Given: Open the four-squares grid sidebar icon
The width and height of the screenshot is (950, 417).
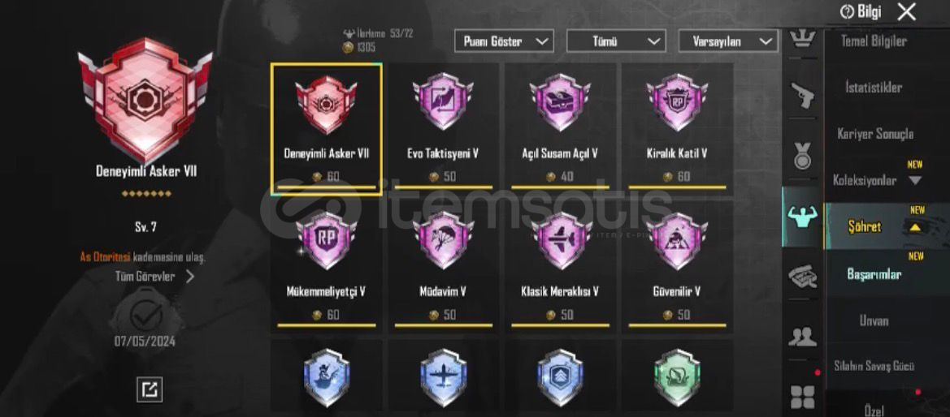Looking at the screenshot, I should coord(803,397).
